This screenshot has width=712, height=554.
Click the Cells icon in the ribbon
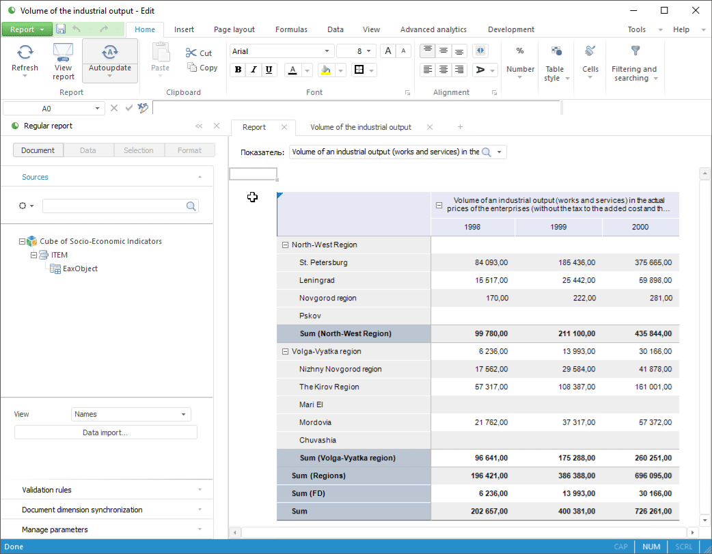(590, 51)
